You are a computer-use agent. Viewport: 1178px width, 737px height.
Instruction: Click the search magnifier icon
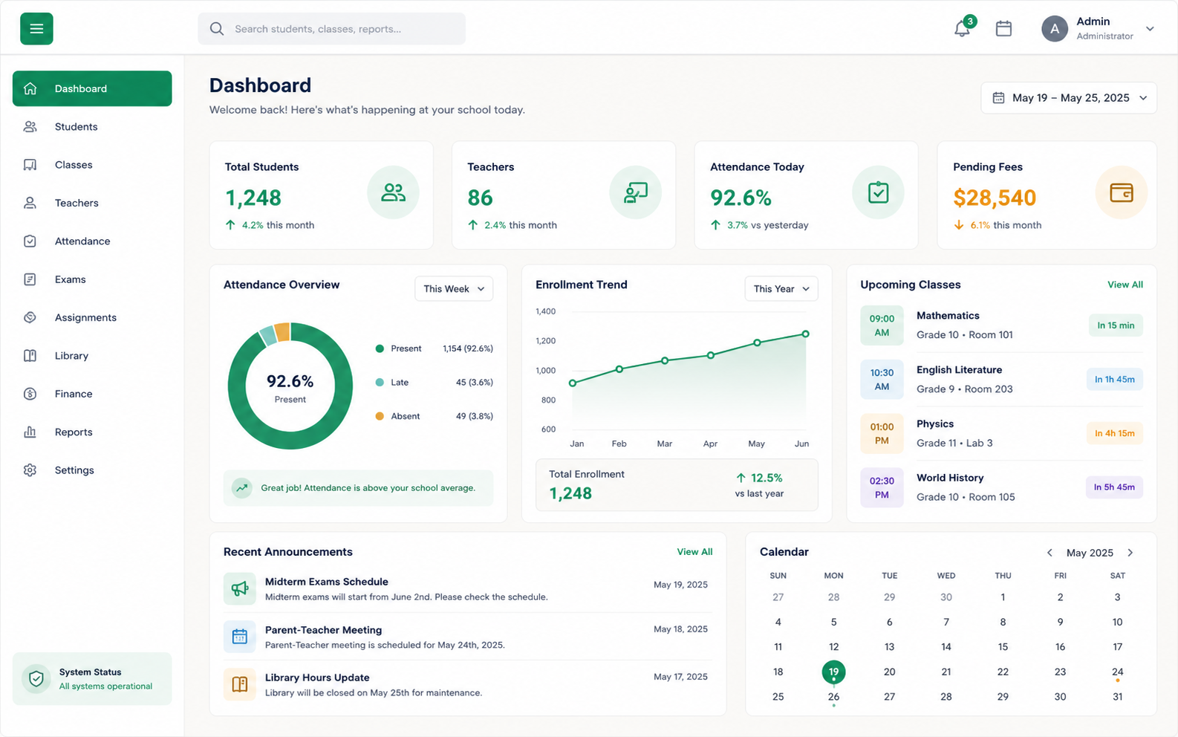(x=216, y=29)
